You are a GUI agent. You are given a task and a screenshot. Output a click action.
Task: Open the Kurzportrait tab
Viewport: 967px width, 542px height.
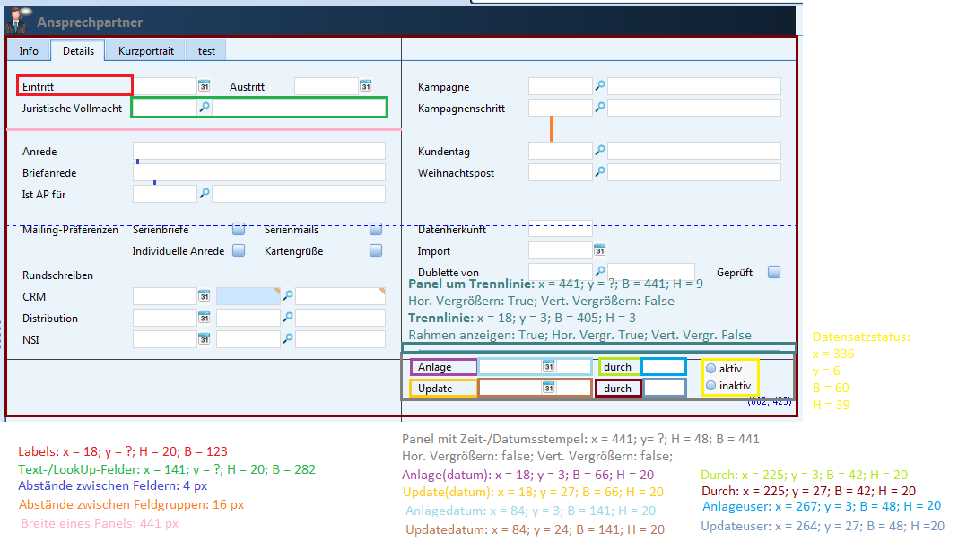coord(145,51)
